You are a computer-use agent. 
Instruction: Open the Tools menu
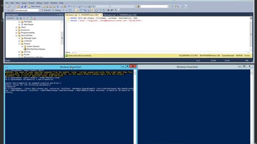[46, 3]
